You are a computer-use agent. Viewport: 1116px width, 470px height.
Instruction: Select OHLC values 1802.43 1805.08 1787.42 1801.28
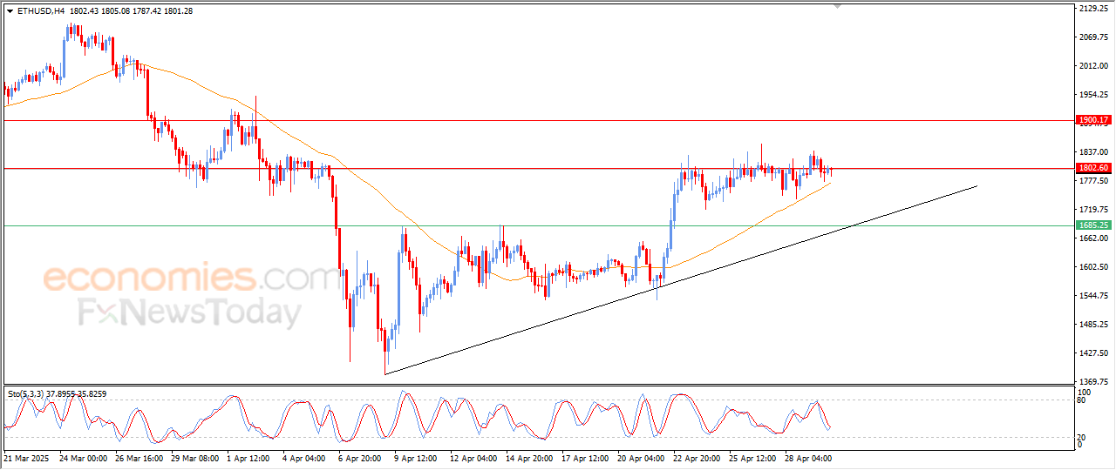[x=130, y=11]
